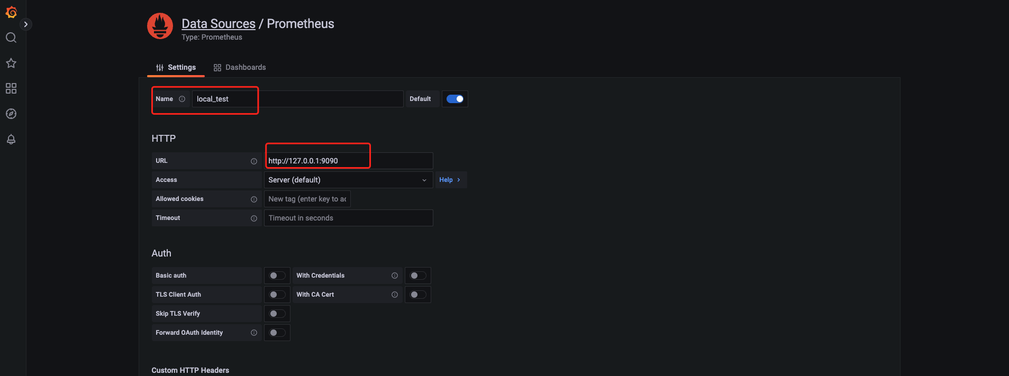Open the Access dropdown Server (default)
This screenshot has width=1009, height=376.
tap(349, 180)
